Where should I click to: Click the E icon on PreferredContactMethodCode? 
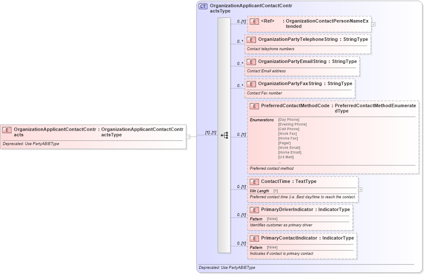[254, 106]
